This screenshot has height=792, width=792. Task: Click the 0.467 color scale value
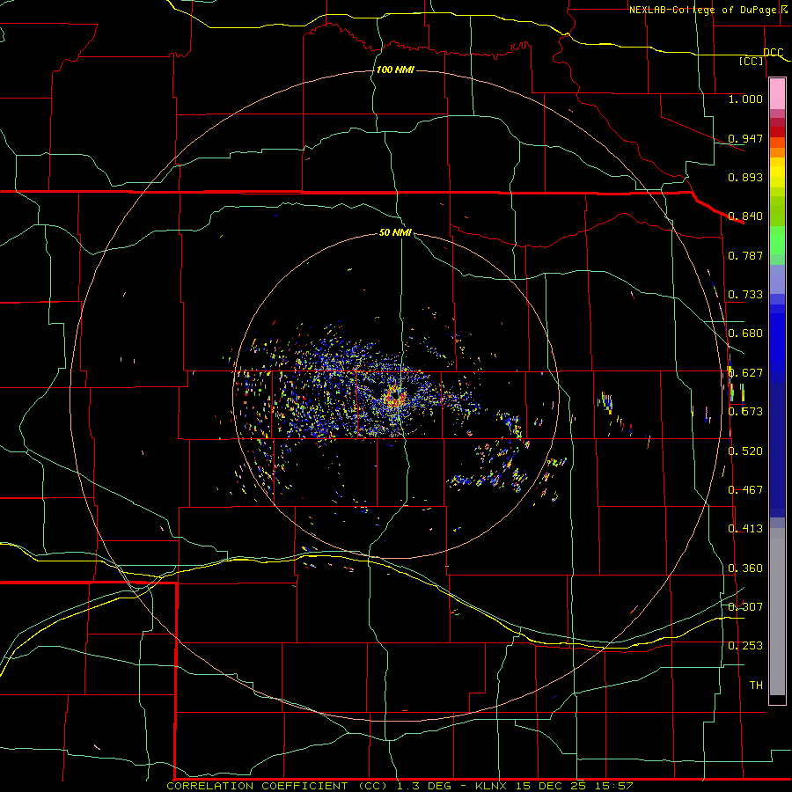point(745,490)
